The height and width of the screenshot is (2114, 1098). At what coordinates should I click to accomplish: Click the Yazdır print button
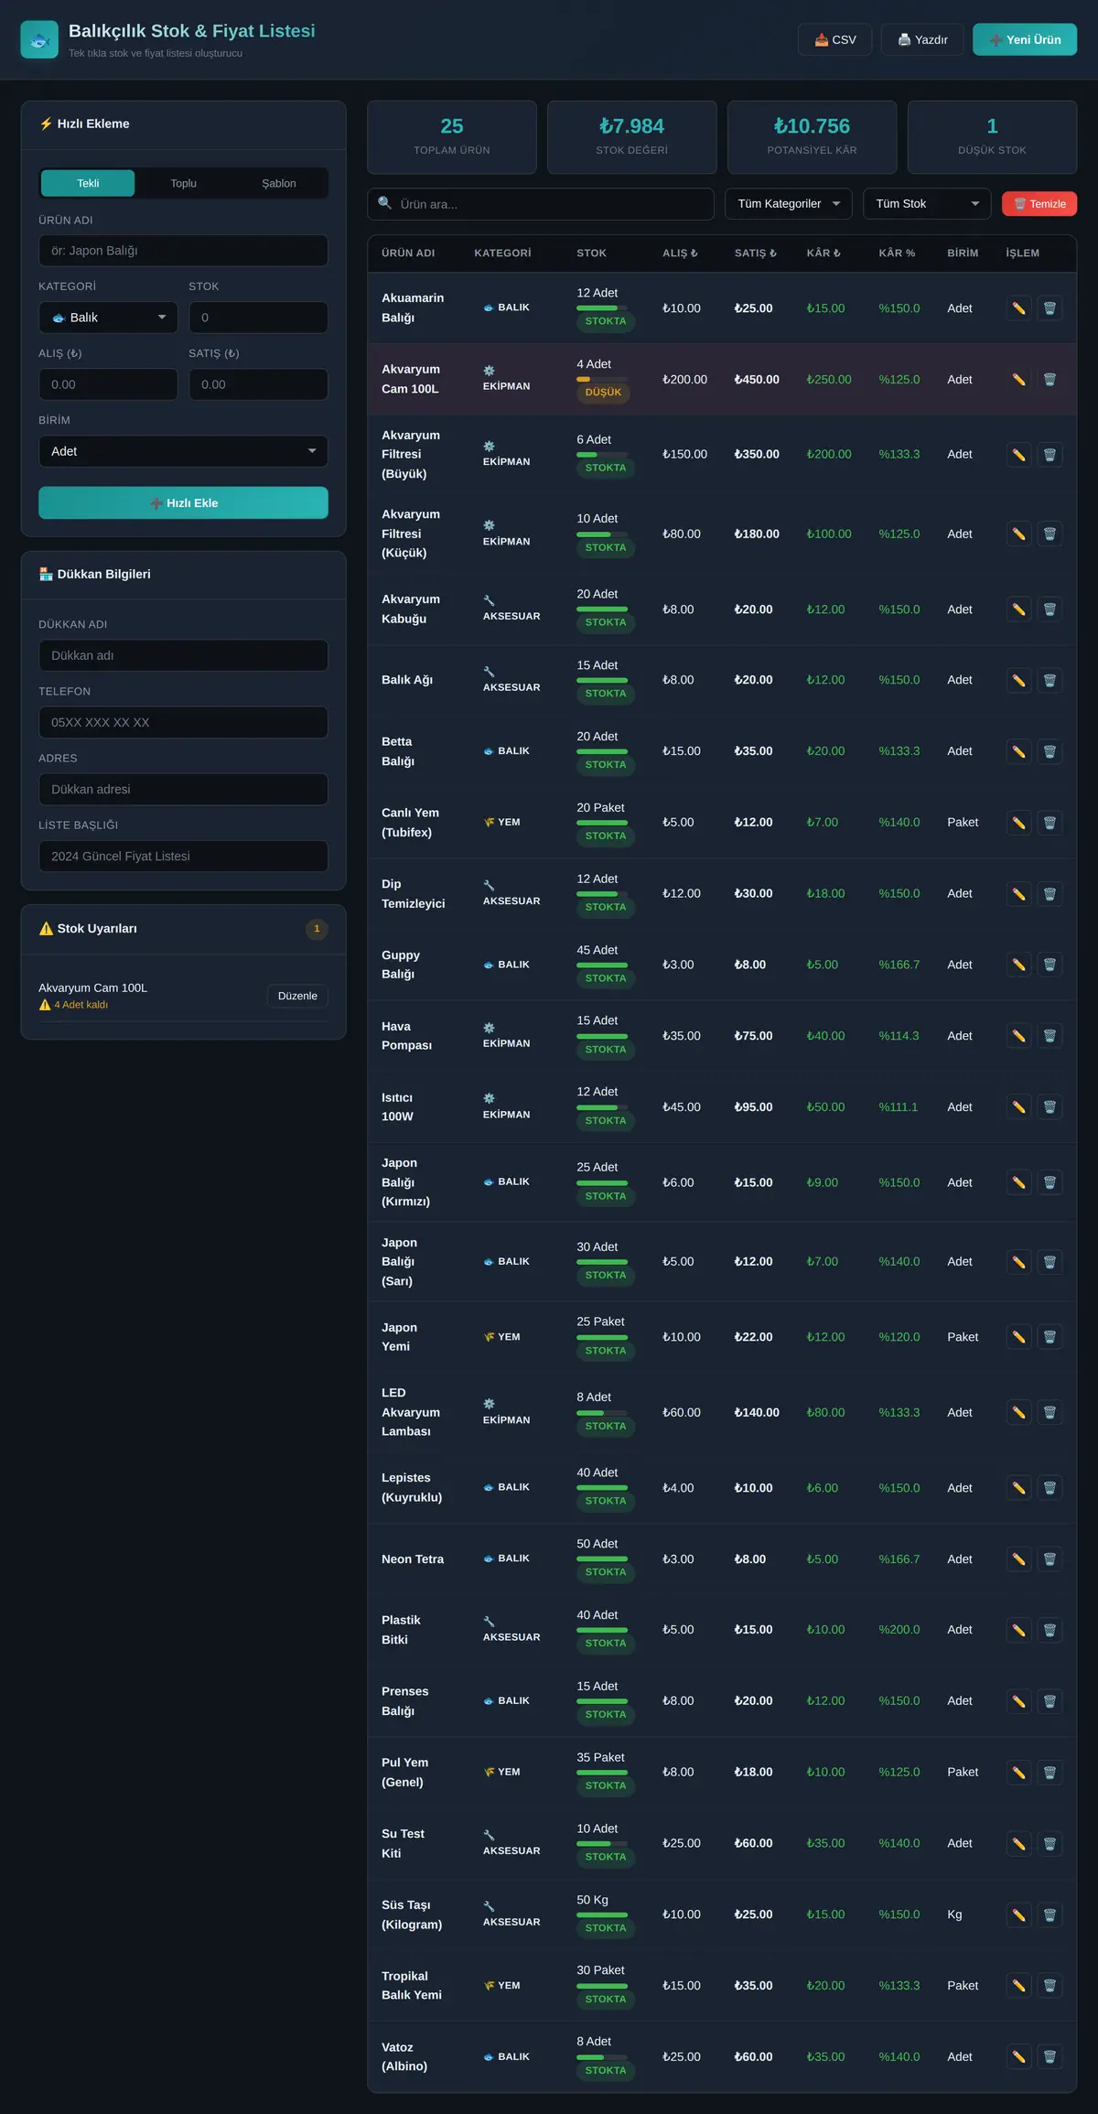pyautogui.click(x=922, y=39)
